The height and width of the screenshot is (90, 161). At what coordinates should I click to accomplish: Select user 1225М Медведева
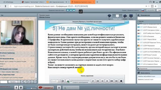click(149, 45)
